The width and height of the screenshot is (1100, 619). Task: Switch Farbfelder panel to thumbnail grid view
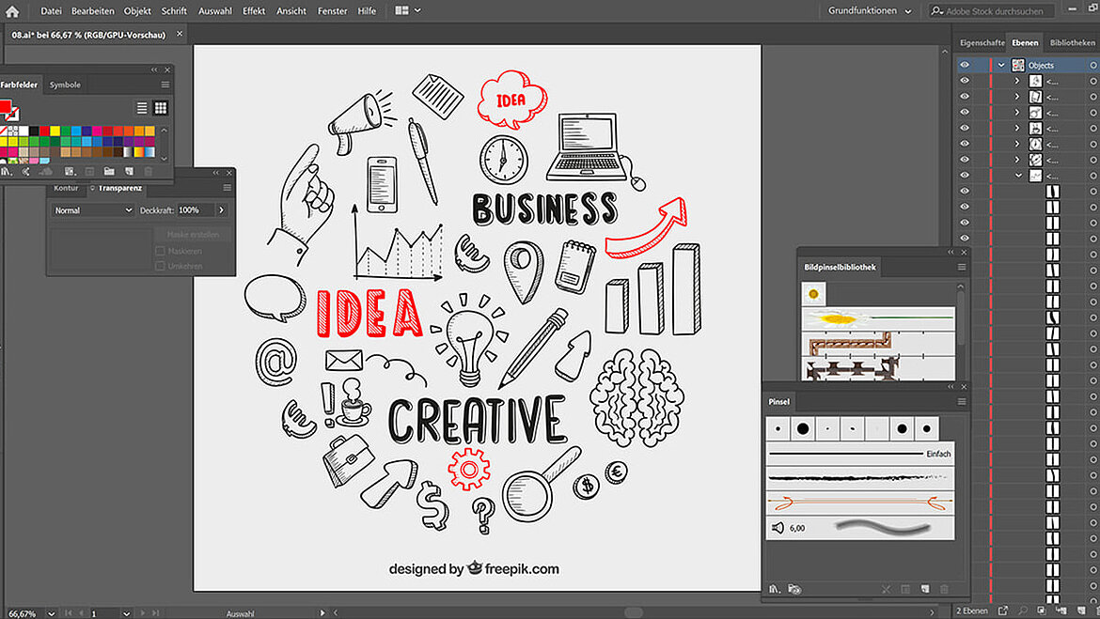point(161,108)
